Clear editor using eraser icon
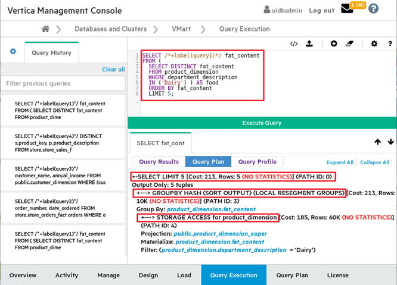The image size is (397, 285). pyautogui.click(x=349, y=43)
